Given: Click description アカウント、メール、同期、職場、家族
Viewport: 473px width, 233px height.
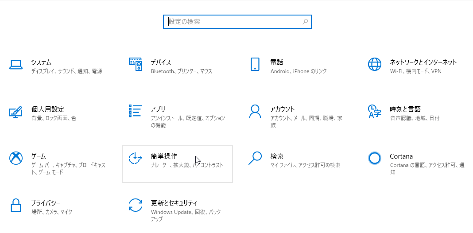Looking at the screenshot, I should click(306, 122).
